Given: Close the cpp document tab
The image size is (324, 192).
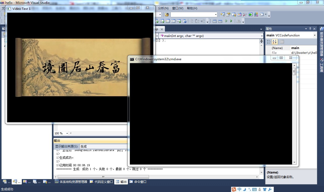Looking at the screenshot, I should (x=162, y=29).
